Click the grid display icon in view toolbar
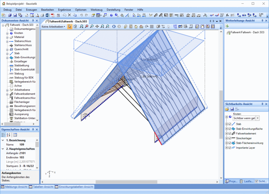The width and height of the screenshot is (269, 194). 152,27
